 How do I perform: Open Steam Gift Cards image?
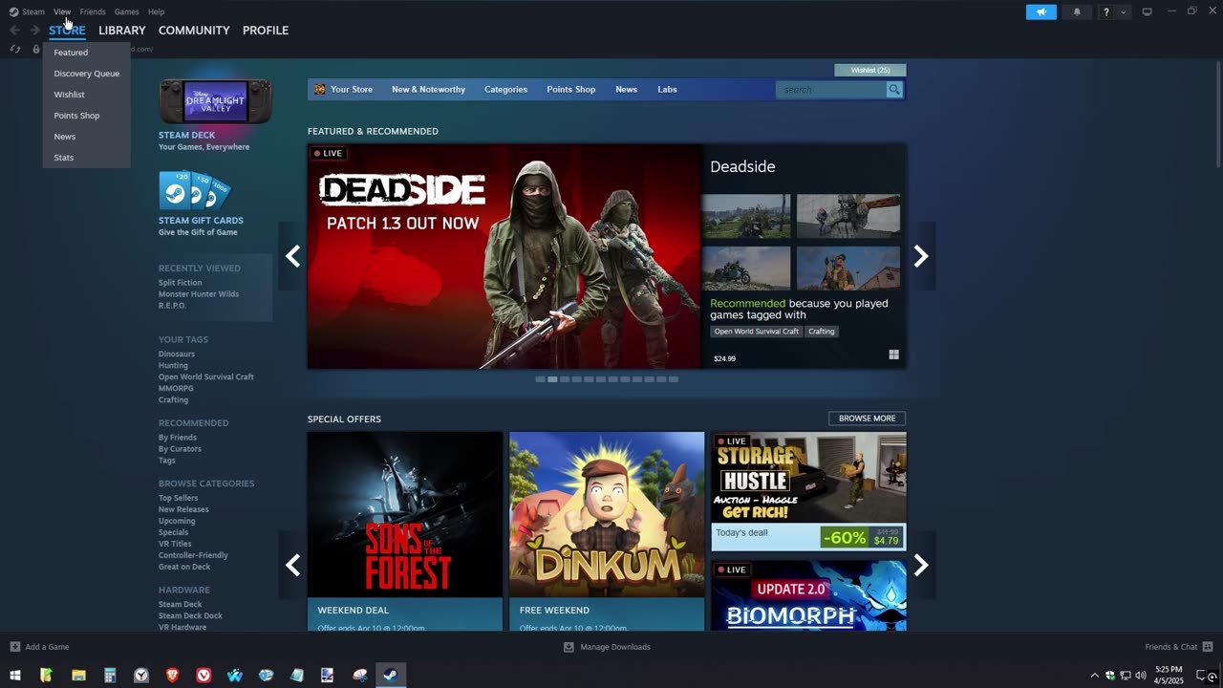coord(194,191)
